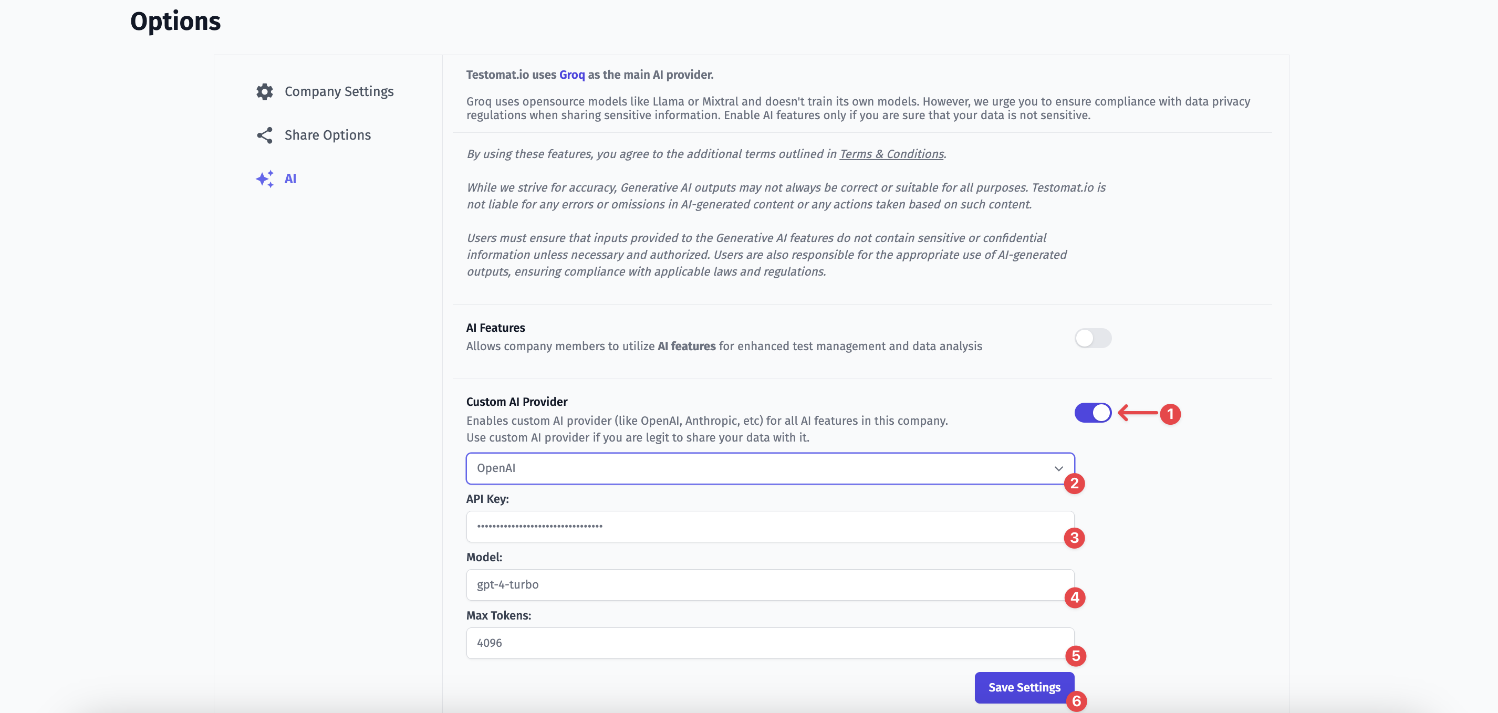Viewport: 1498px width, 713px height.
Task: Disable the Custom AI Provider toggle
Action: click(x=1093, y=413)
